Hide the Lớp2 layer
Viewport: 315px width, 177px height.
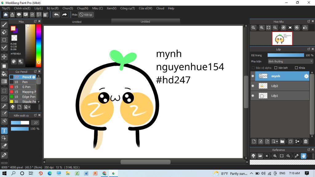[x=253, y=86]
